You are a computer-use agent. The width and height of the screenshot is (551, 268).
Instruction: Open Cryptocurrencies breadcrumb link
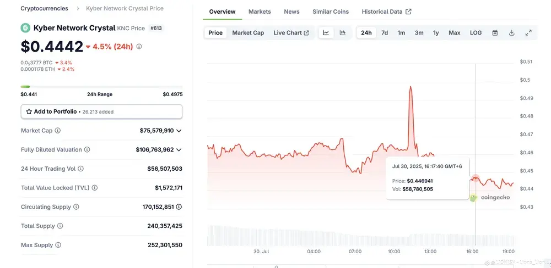[x=44, y=8]
